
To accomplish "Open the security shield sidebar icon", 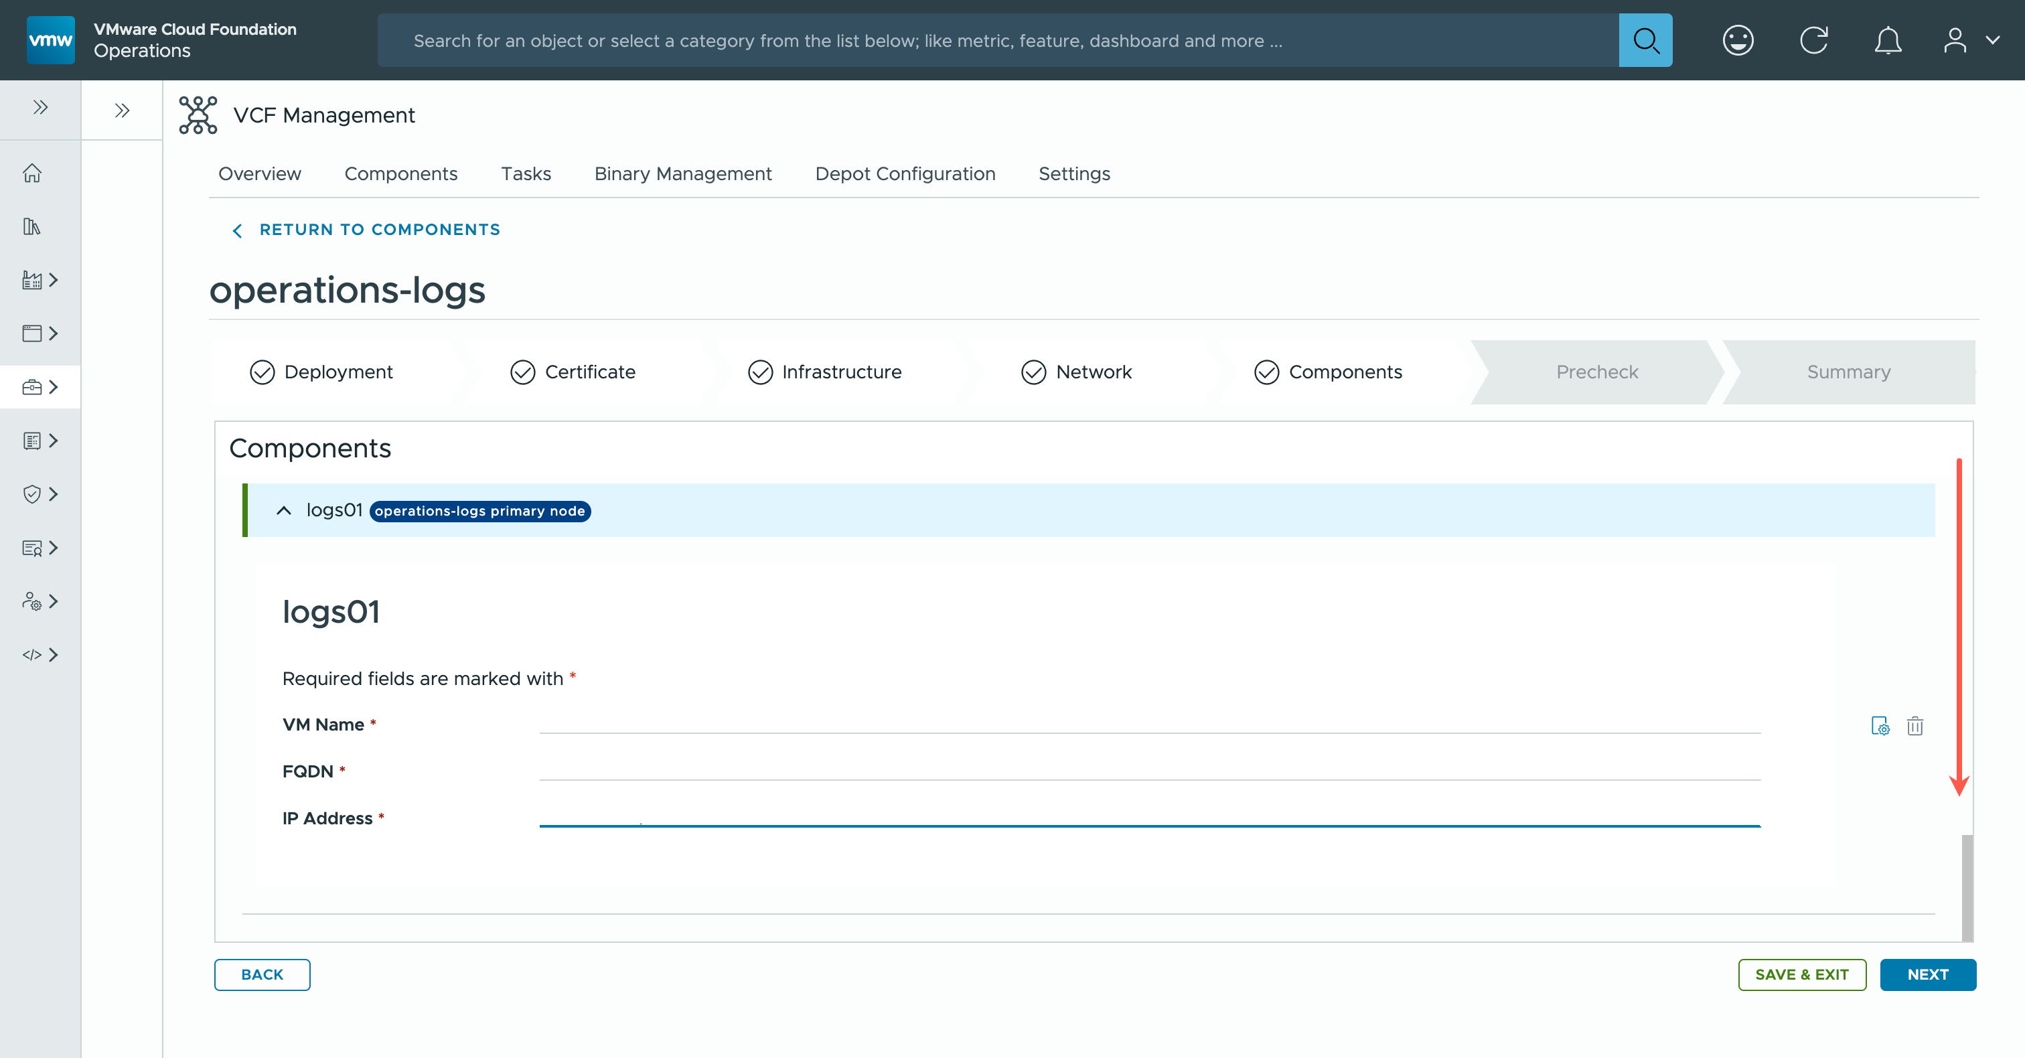I will point(32,494).
